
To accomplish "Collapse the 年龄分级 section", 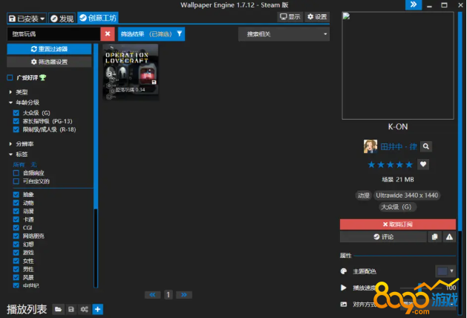I will 10,102.
